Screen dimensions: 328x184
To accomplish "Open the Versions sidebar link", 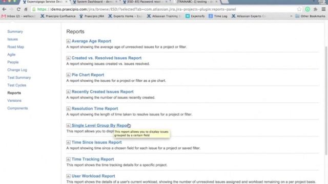I will pyautogui.click(x=14, y=101).
